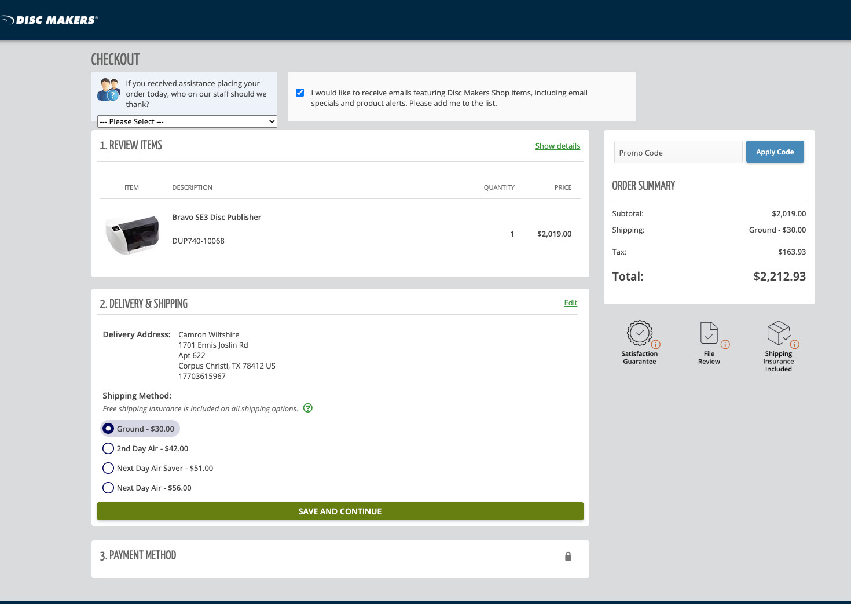Click the Payment Method lock icon
Screen dimensions: 851x604
[x=568, y=556]
